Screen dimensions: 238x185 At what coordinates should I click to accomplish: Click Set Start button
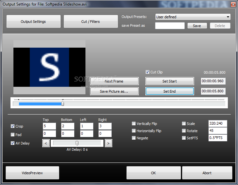[170, 81]
